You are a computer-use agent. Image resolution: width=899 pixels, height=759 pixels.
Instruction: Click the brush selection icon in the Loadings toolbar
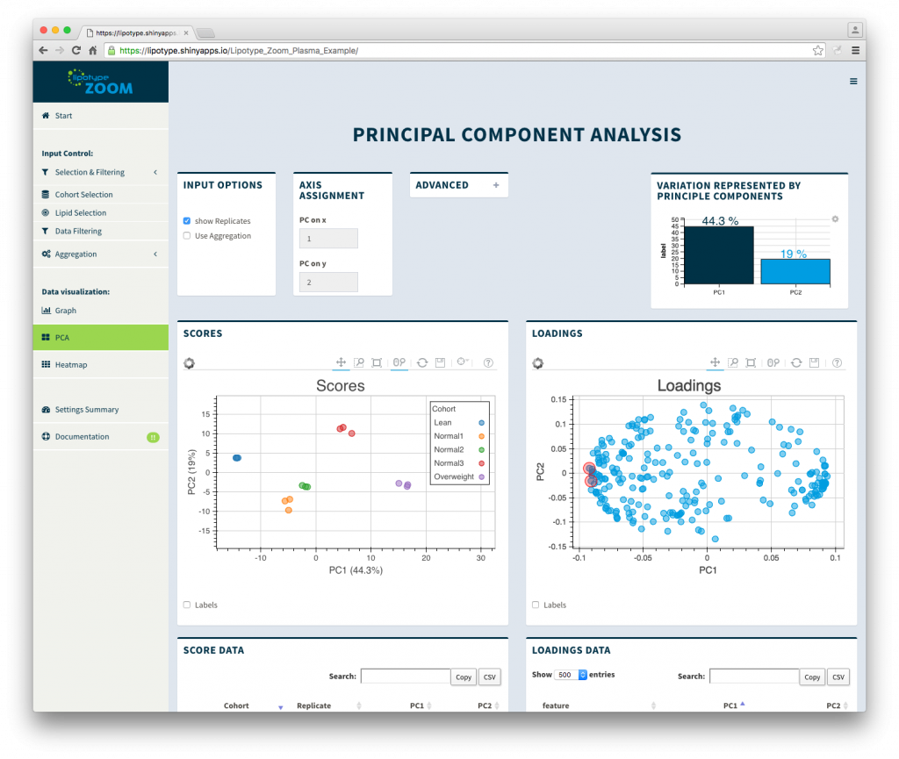(773, 362)
